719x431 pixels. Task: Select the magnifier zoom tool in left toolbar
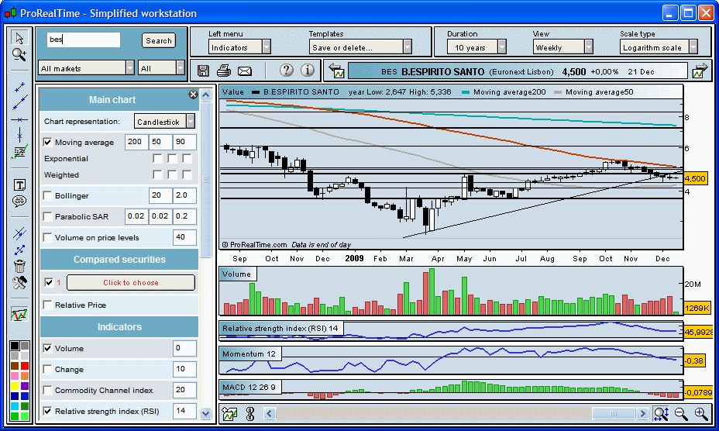[19, 54]
